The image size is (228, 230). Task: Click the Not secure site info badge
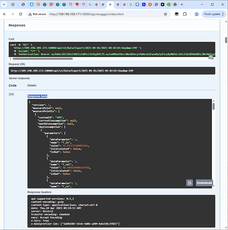pos(37,14)
